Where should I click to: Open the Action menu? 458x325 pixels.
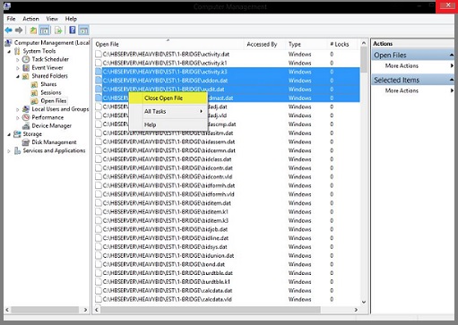(30, 19)
